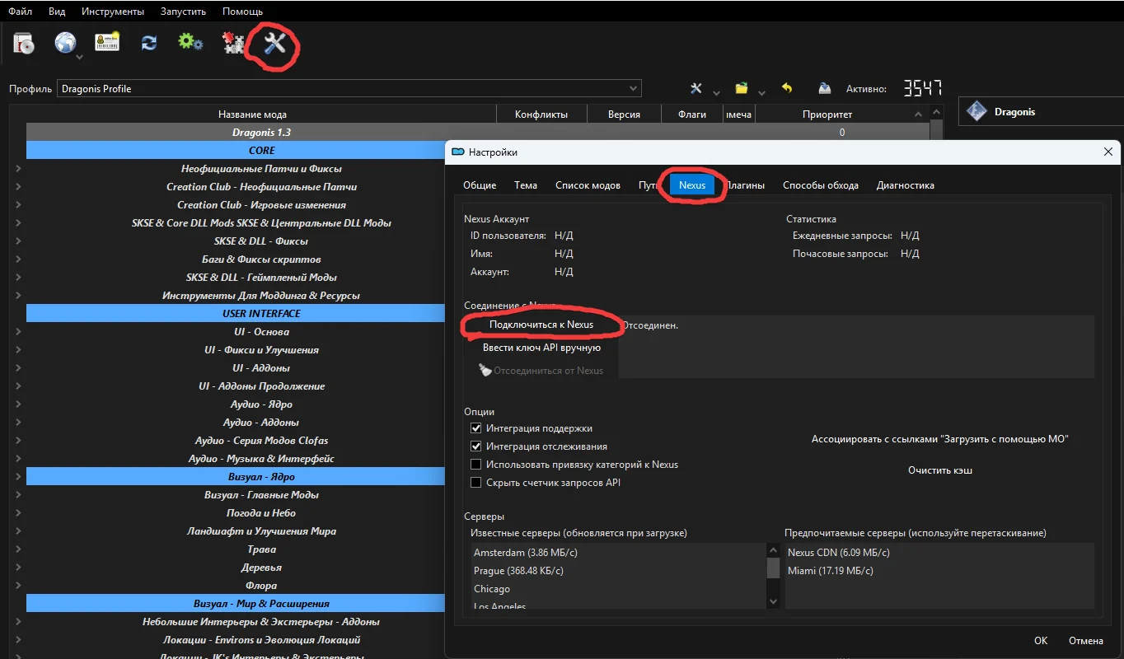Open settings wrench and screwdriver icon
Screen dimensions: 1124x659
tap(274, 43)
